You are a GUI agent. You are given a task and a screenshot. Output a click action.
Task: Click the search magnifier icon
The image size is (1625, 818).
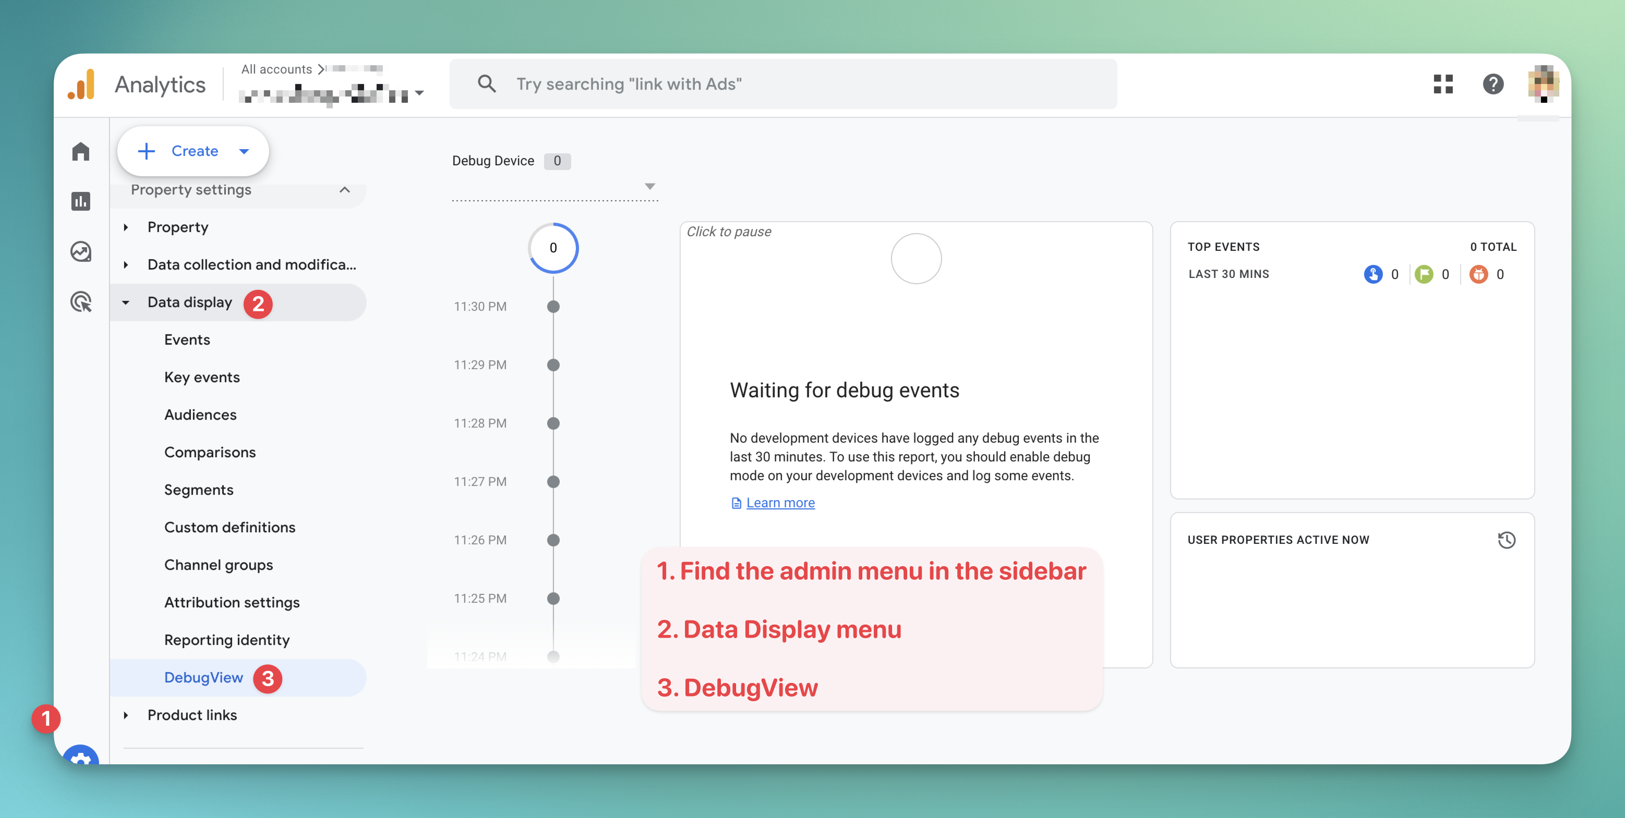(486, 84)
